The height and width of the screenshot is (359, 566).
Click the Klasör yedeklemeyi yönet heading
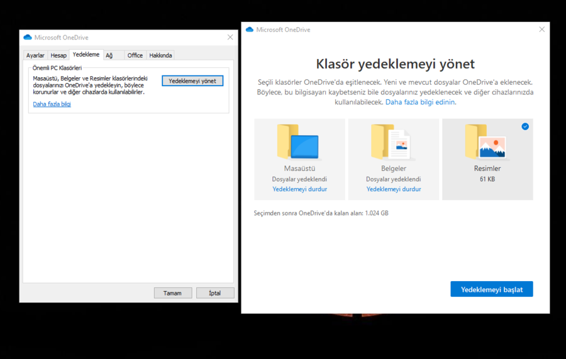[396, 64]
